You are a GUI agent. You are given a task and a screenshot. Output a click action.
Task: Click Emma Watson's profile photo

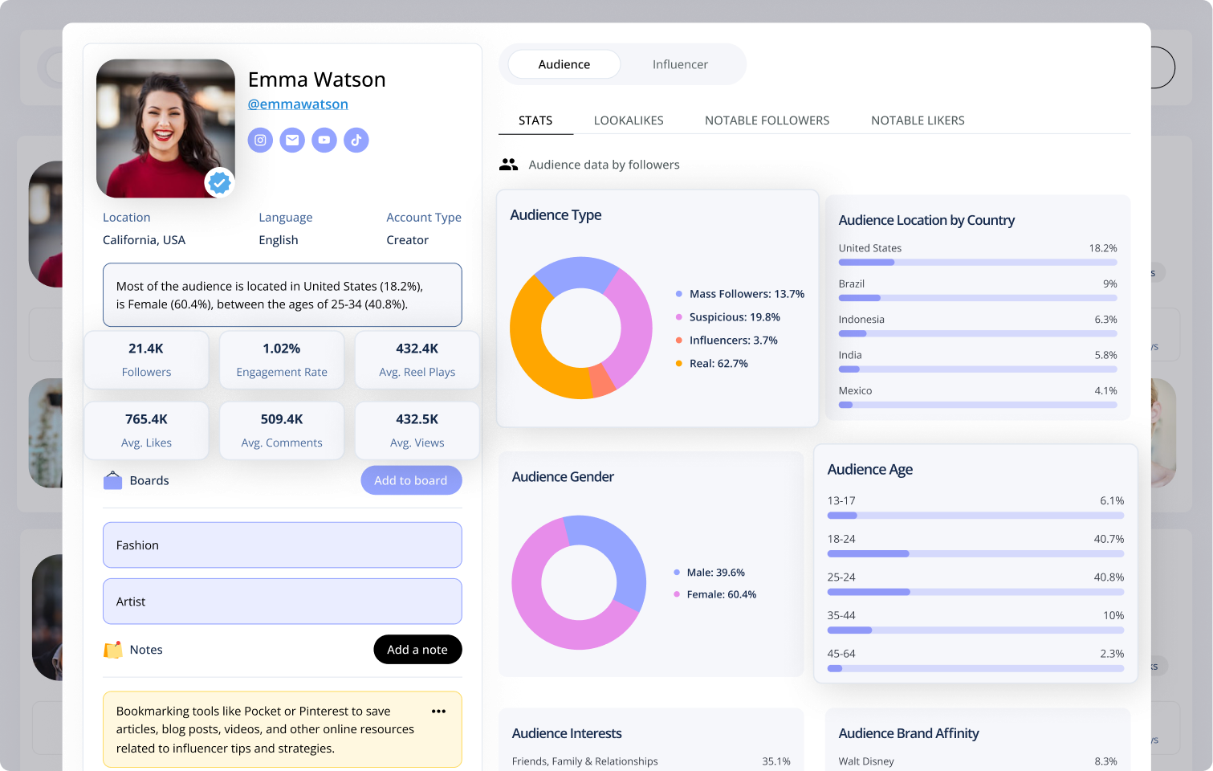tap(165, 128)
